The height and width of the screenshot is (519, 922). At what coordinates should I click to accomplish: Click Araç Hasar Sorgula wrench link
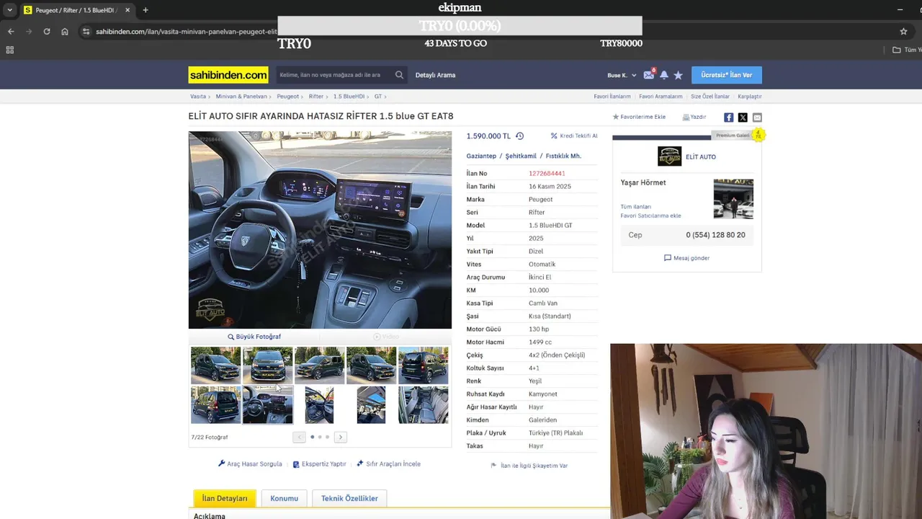click(250, 463)
